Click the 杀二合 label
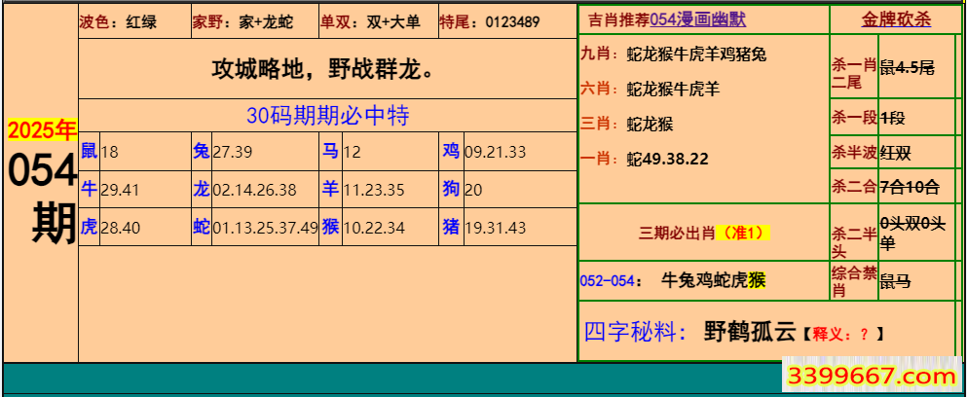Viewport: 967px width, 397px height. pyautogui.click(x=854, y=187)
